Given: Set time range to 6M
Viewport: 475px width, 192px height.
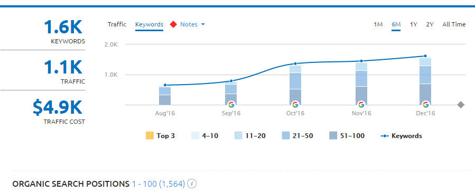Looking at the screenshot, I should (x=396, y=24).
